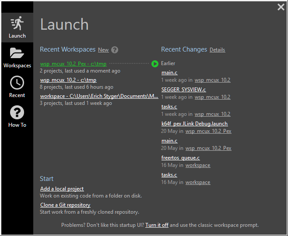Open the Workspaces folder icon

(x=17, y=53)
